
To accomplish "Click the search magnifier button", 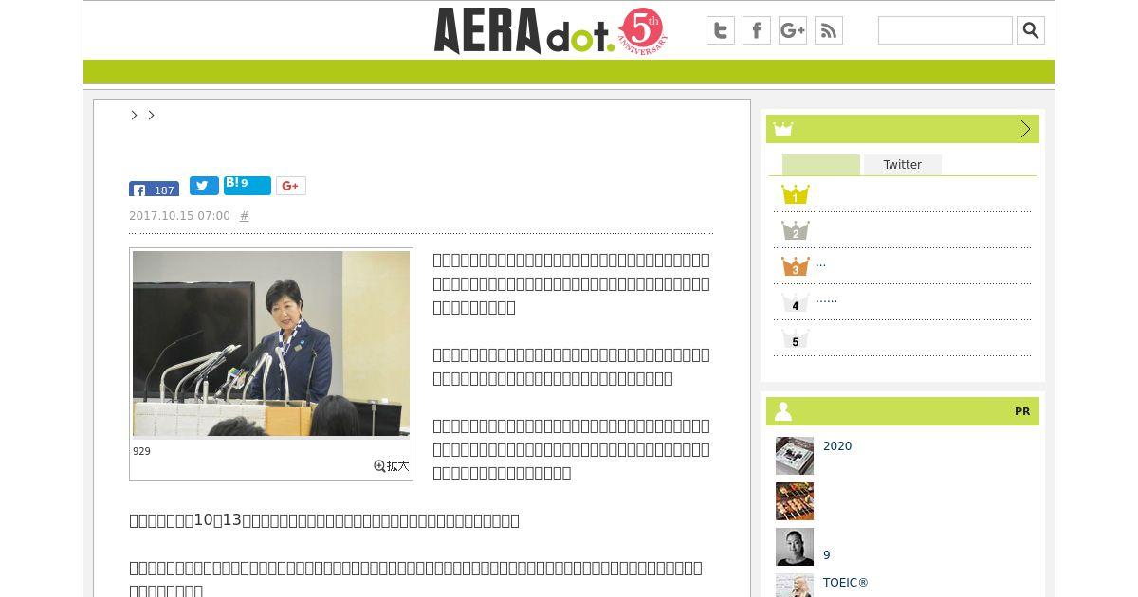I will point(1031,30).
